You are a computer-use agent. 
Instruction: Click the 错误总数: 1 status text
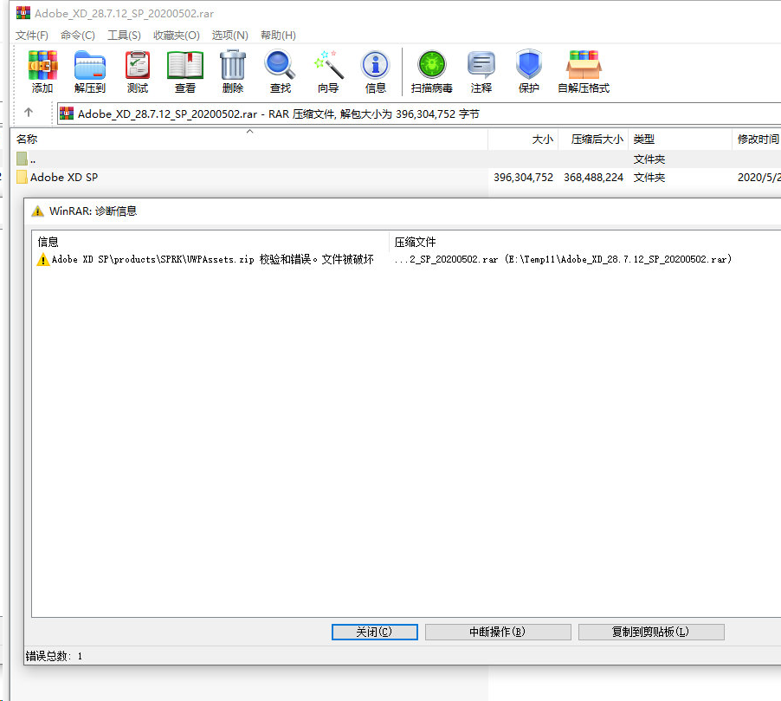(x=54, y=656)
